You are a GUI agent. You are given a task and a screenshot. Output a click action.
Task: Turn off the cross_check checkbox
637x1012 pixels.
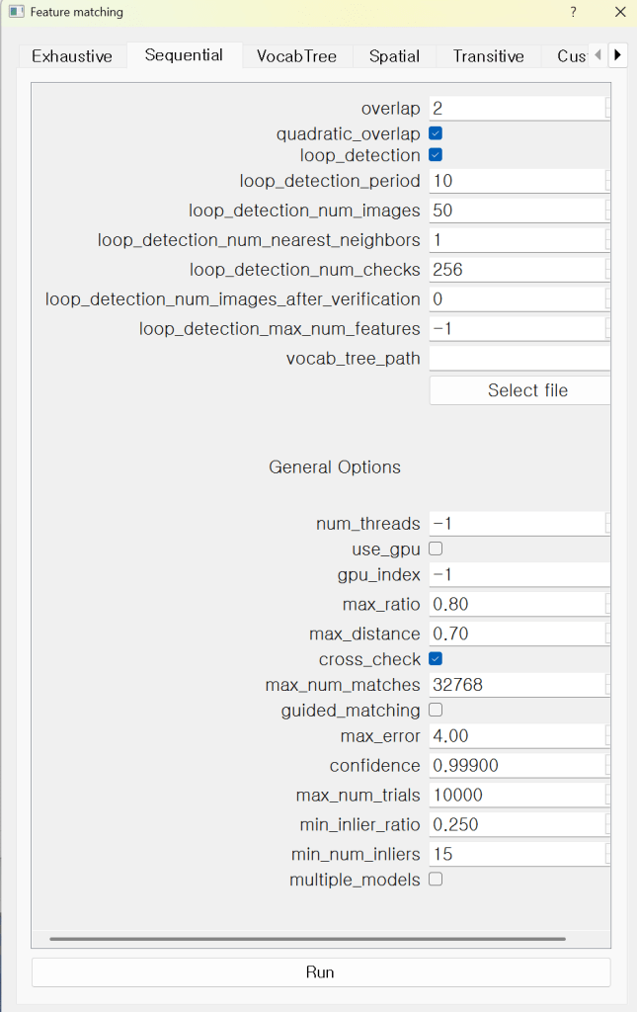436,659
